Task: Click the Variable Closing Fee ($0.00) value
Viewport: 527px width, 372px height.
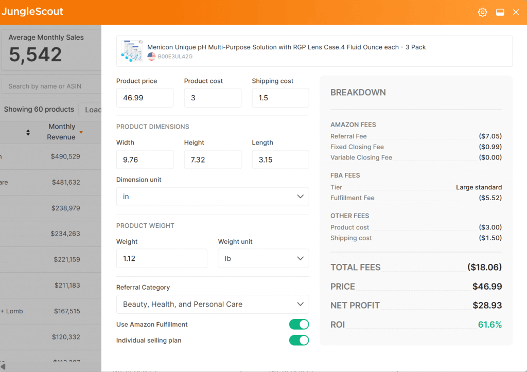Action: pyautogui.click(x=490, y=157)
